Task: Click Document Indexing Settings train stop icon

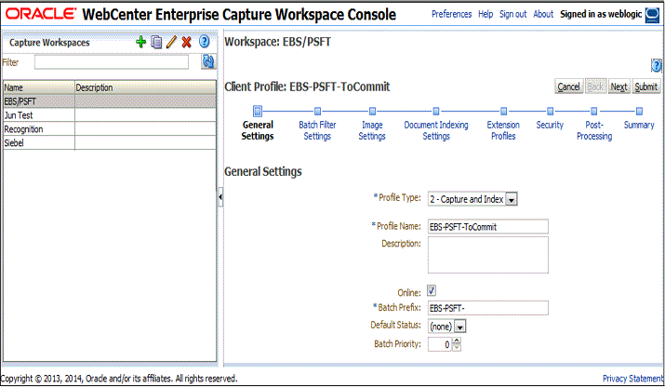Action: click(436, 112)
